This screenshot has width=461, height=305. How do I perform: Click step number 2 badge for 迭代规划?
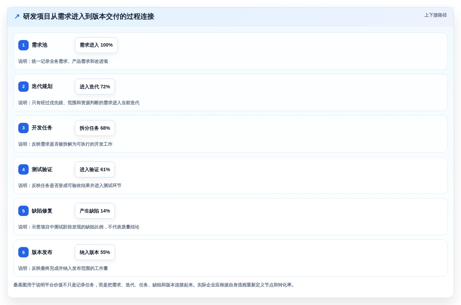click(23, 87)
